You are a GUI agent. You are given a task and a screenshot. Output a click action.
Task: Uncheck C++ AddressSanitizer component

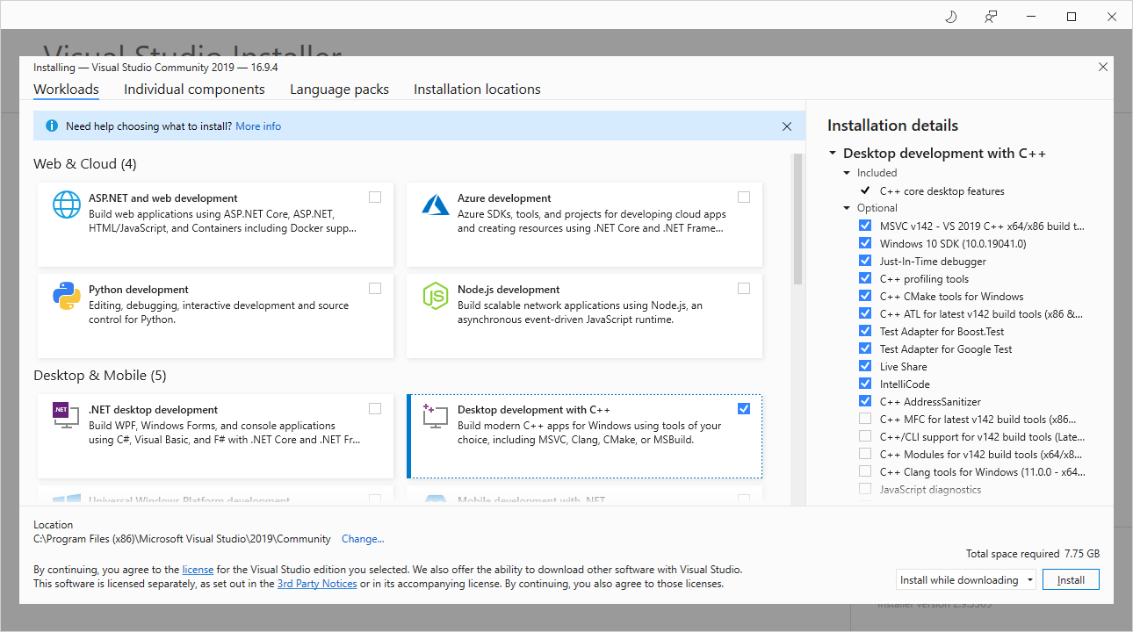click(865, 401)
